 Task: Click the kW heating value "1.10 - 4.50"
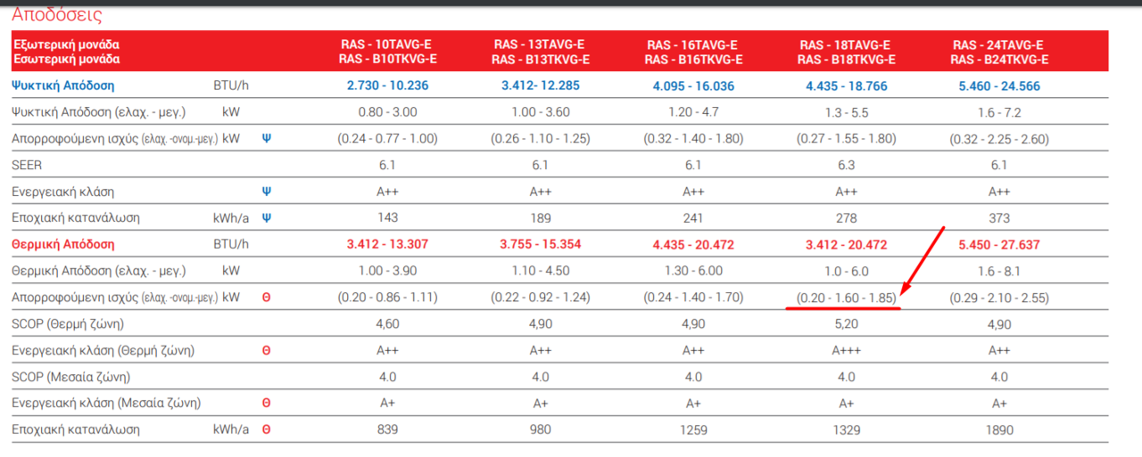pos(541,270)
